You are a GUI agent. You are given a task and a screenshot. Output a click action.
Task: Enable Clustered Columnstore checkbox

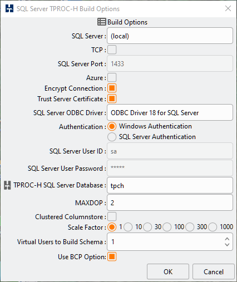point(112,216)
